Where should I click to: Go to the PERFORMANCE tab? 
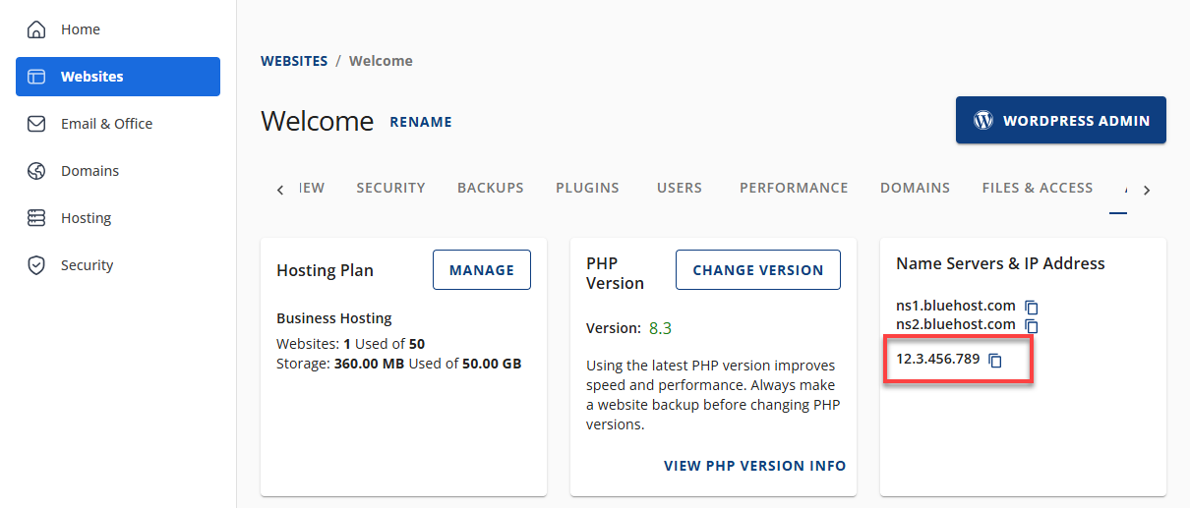click(794, 188)
